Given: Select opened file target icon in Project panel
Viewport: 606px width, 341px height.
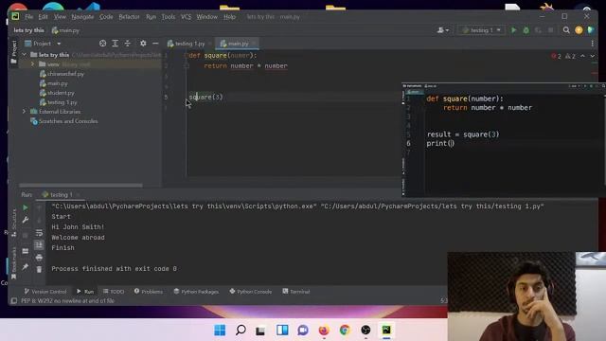Looking at the screenshot, I should [102, 44].
